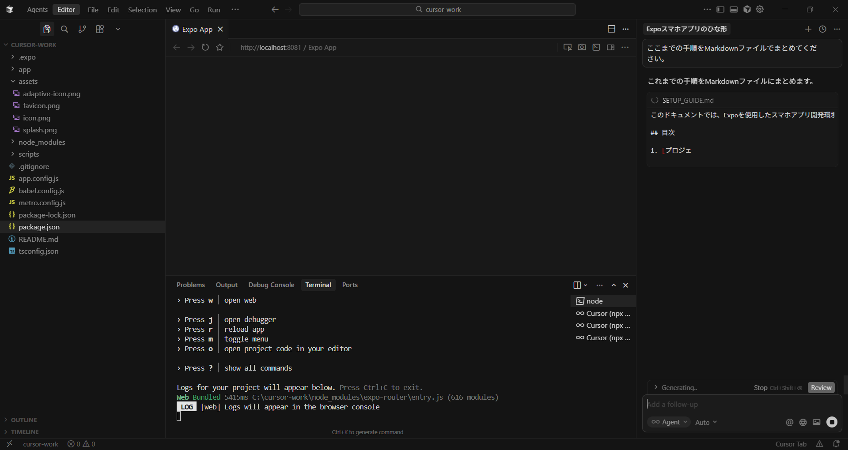Open the Selection menu
The width and height of the screenshot is (848, 450).
pos(142,10)
